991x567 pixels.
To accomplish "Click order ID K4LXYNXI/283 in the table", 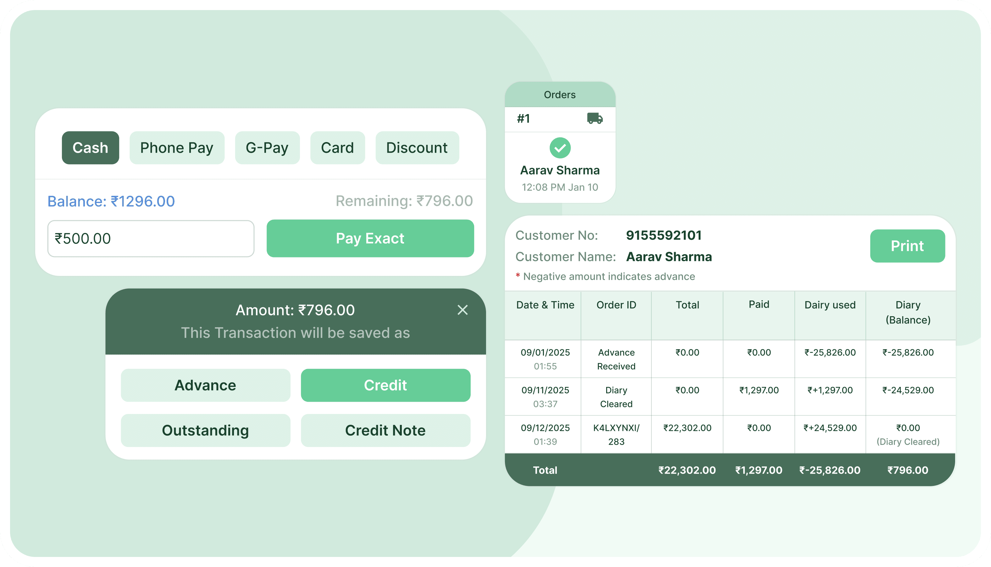I will pyautogui.click(x=616, y=434).
